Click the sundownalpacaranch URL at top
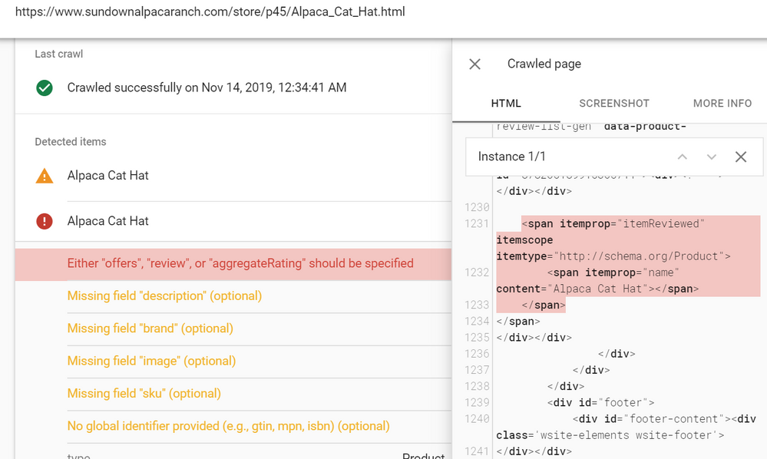 pos(210,12)
